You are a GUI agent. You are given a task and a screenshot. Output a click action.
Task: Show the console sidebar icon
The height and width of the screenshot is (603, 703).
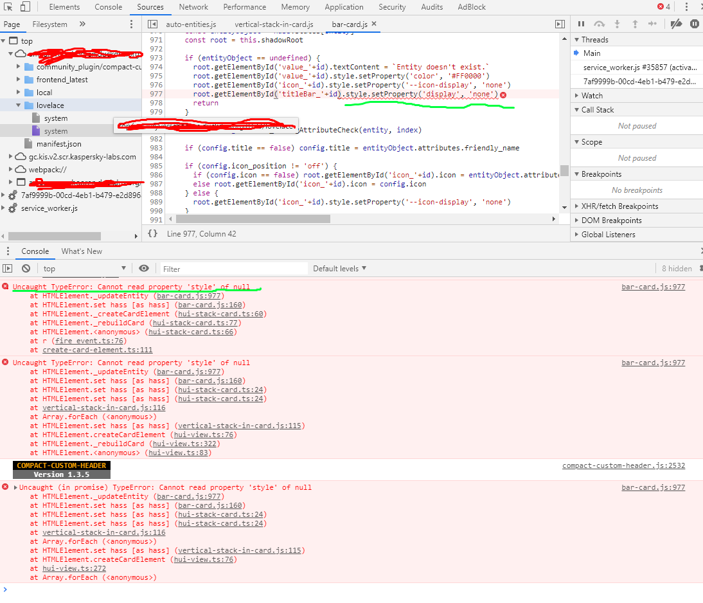[8, 269]
